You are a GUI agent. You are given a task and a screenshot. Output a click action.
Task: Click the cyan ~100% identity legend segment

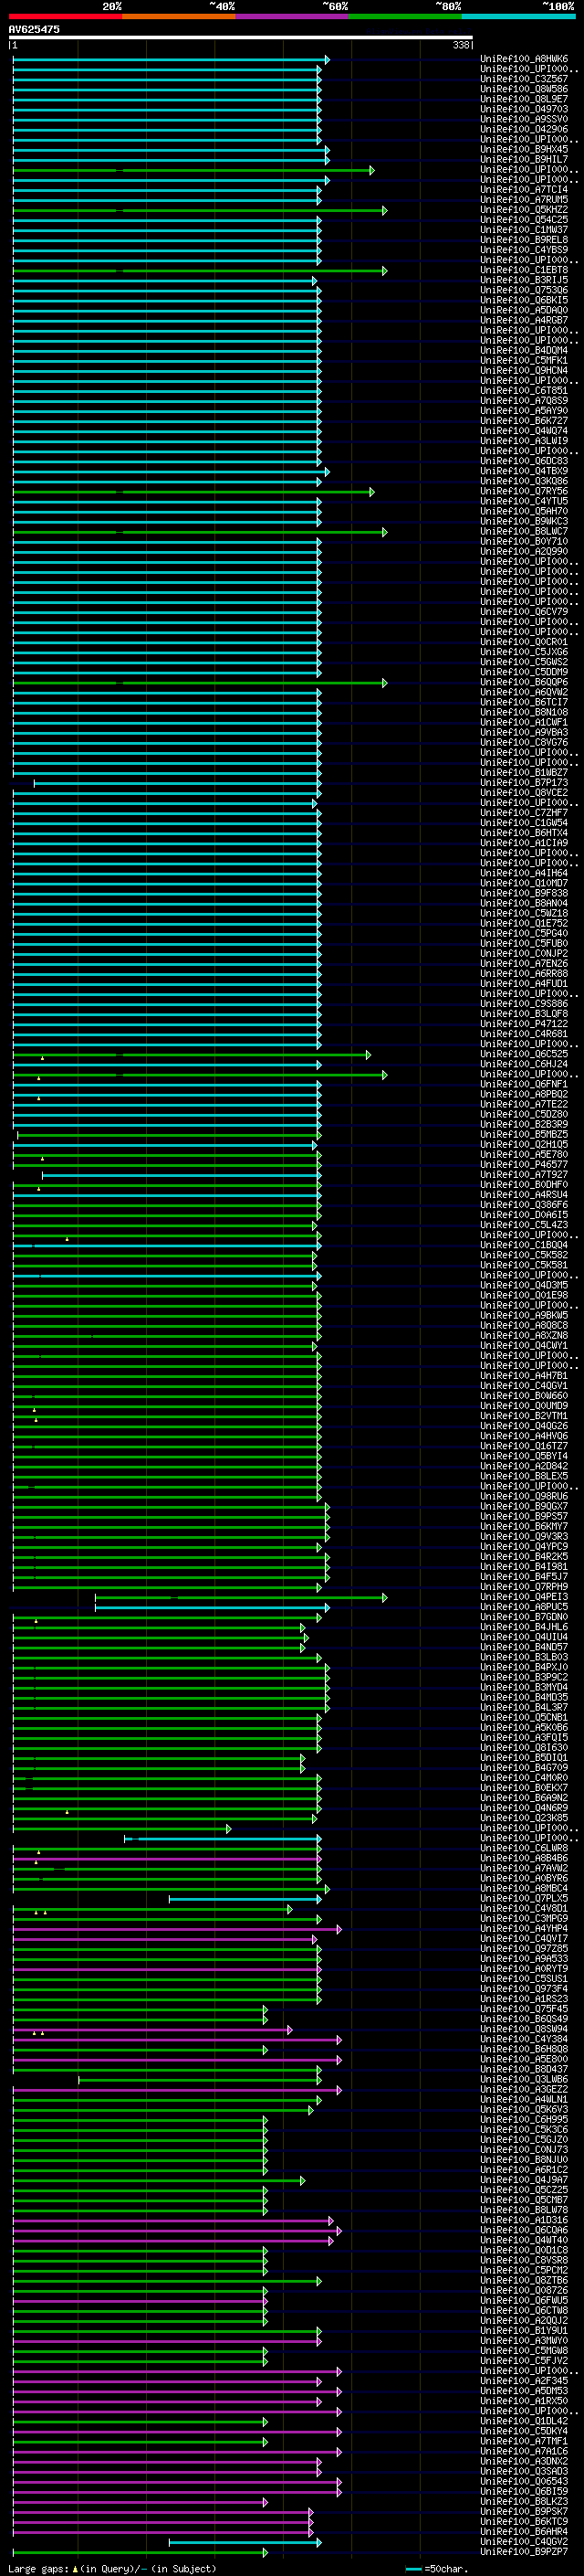pos(519,16)
